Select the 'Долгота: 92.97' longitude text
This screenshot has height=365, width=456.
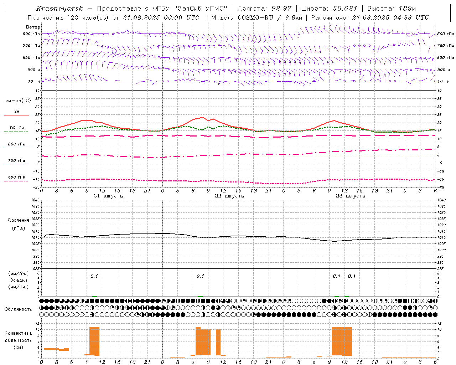pos(264,9)
